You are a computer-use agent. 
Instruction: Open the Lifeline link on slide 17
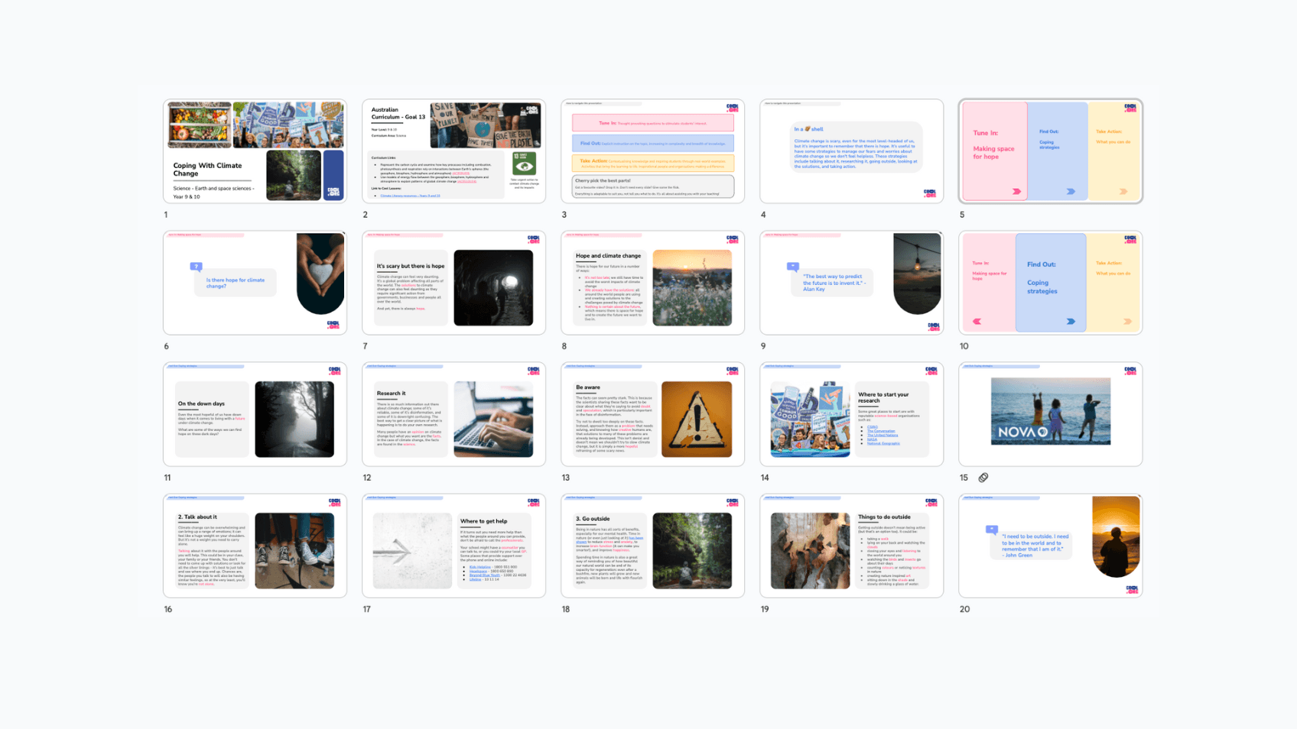pos(476,579)
